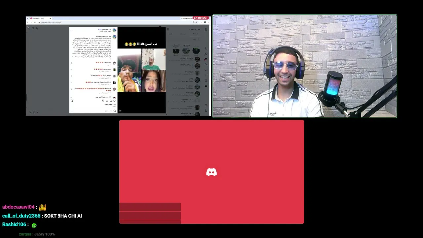Switch to the Primary messages tab
Viewport: 423px width, 238px height.
(x=196, y=34)
